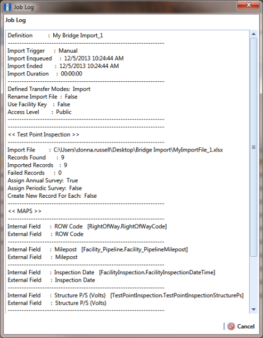This screenshot has width=263, height=338.
Task: Click the Internal Field Structure P/S (Volts) line
Action: (x=126, y=295)
